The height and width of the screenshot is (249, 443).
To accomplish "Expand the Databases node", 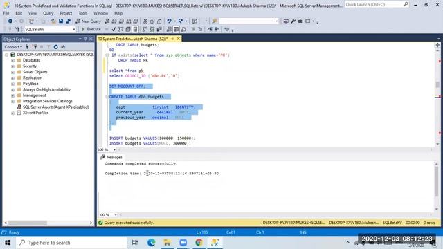I will 12,60.
